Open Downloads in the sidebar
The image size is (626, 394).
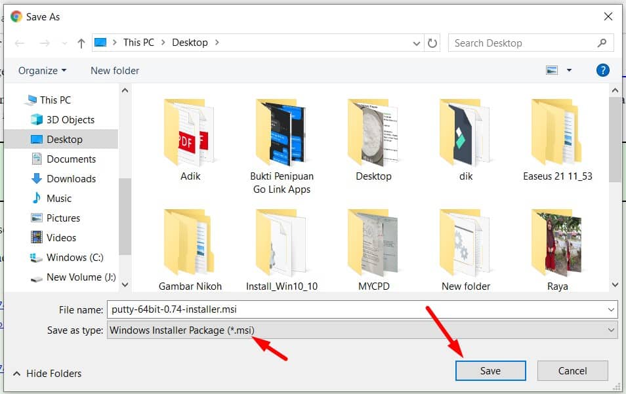pos(71,179)
